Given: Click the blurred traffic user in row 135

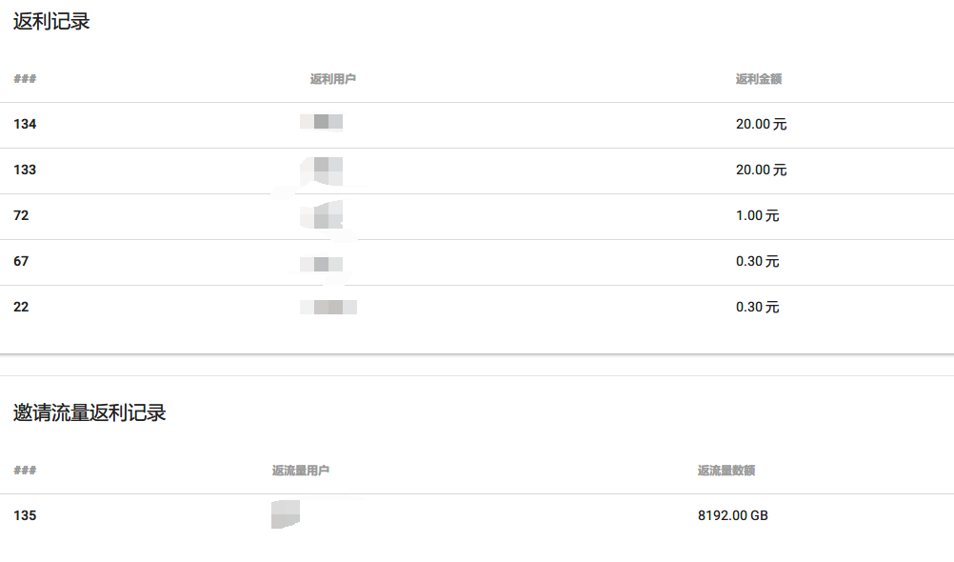Looking at the screenshot, I should (x=286, y=515).
